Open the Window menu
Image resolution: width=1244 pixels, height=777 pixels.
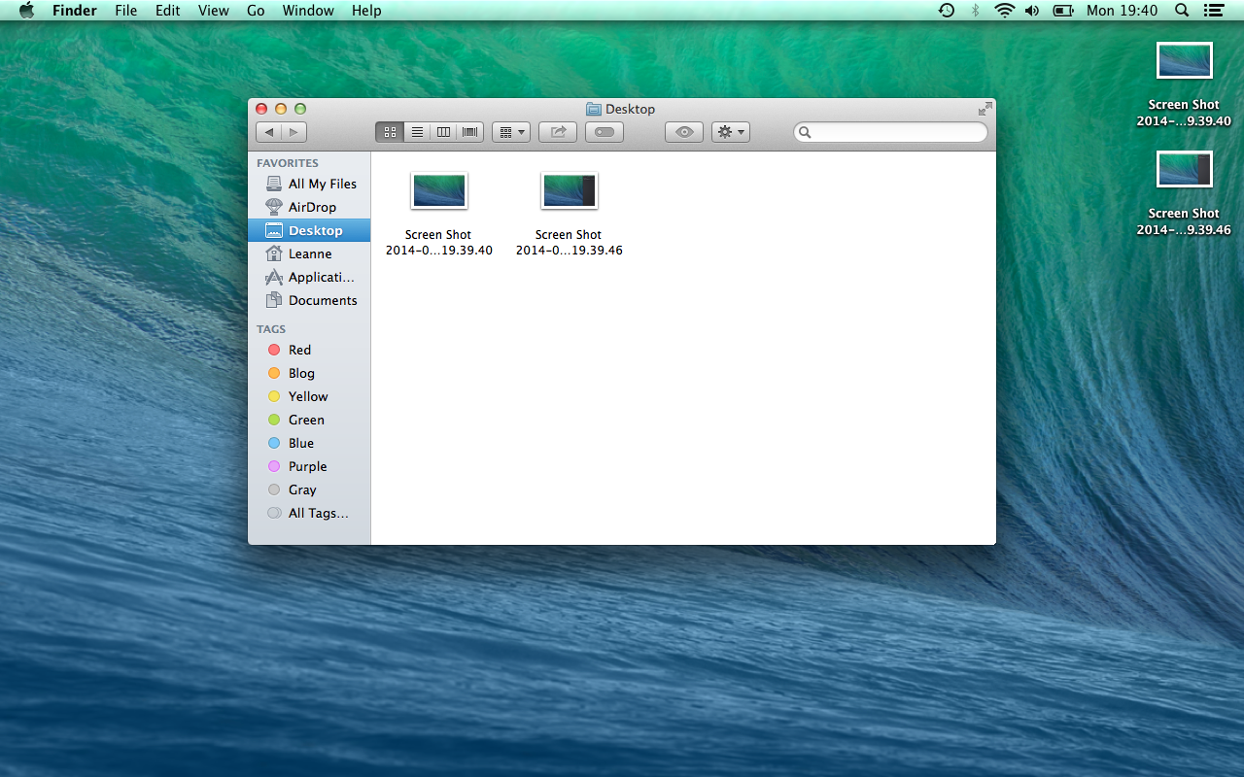[x=308, y=11]
